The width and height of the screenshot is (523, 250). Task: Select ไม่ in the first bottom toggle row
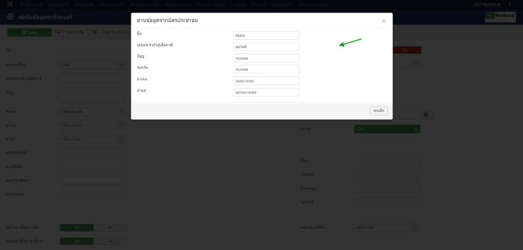[x=109, y=228]
